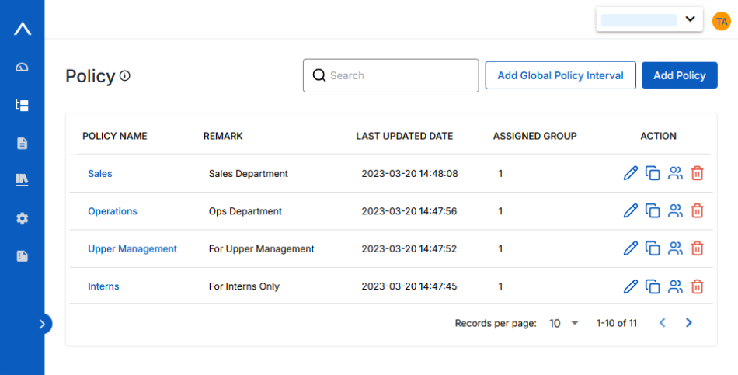Image resolution: width=738 pixels, height=375 pixels.
Task: Open assign groups icon for Upper Management
Action: pos(675,248)
